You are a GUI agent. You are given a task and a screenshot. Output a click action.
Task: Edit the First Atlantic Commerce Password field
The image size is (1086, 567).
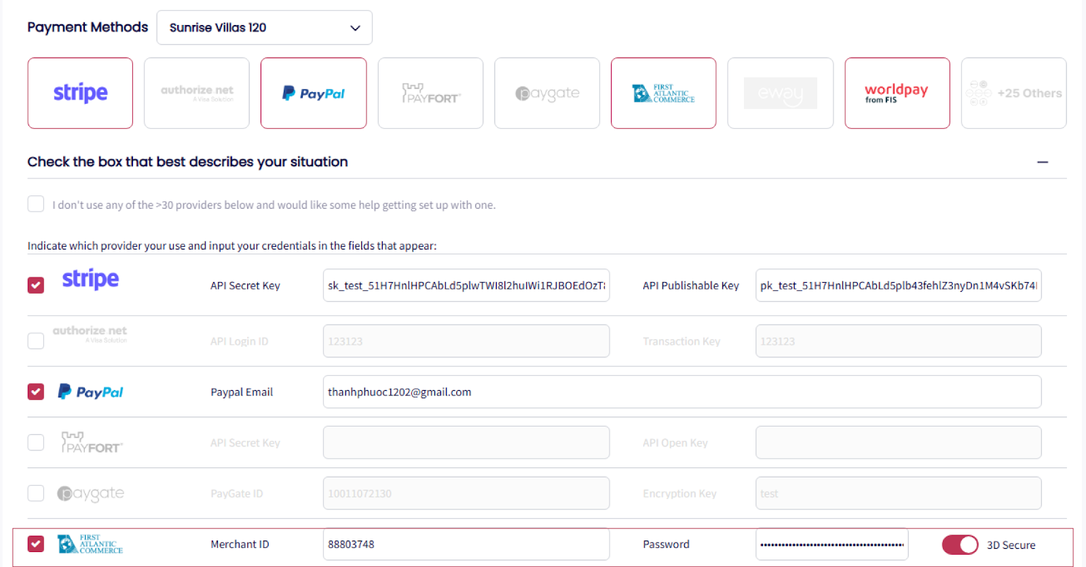(832, 545)
